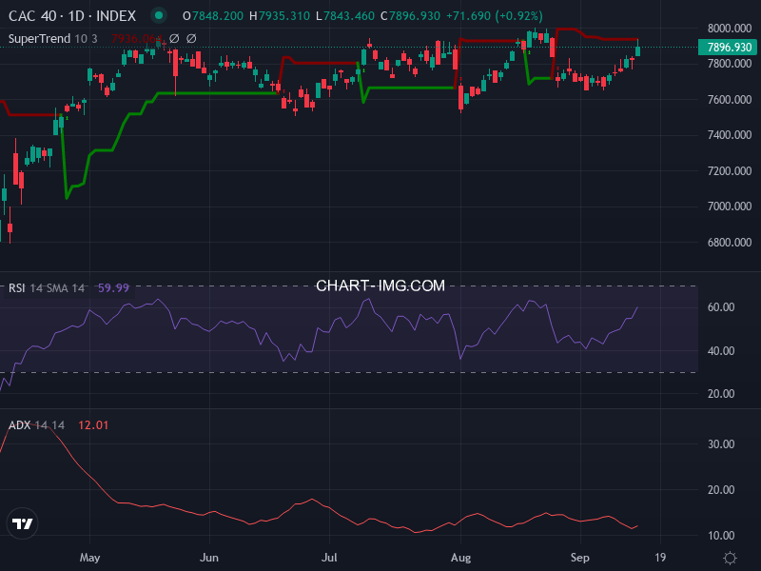Open chart settings gear icon
This screenshot has width=761, height=571.
coord(730,558)
